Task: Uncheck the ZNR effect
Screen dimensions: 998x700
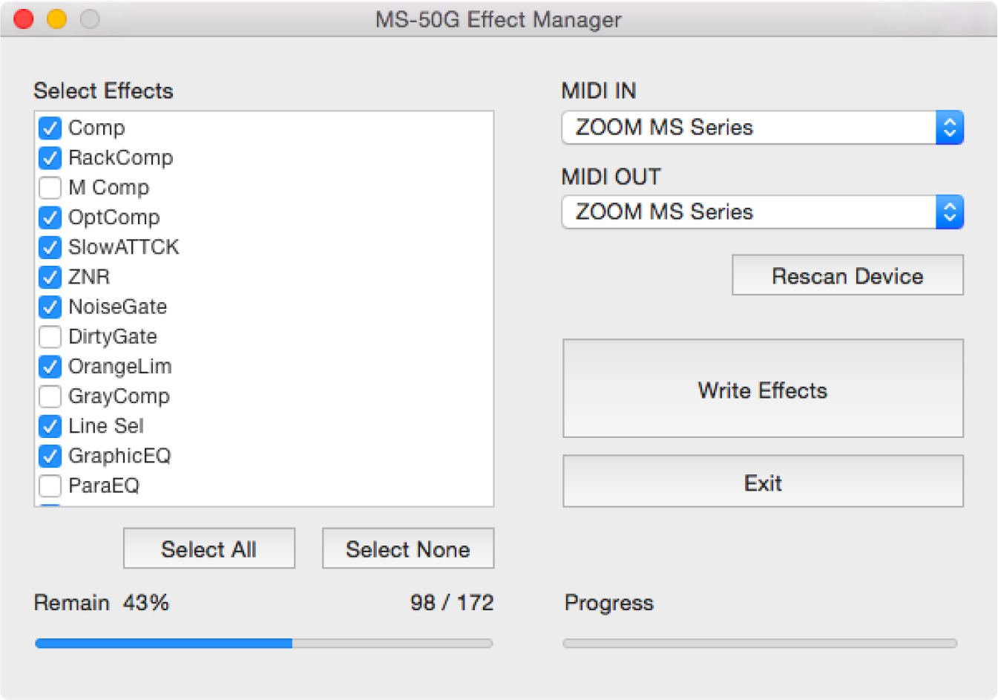Action: pos(50,277)
